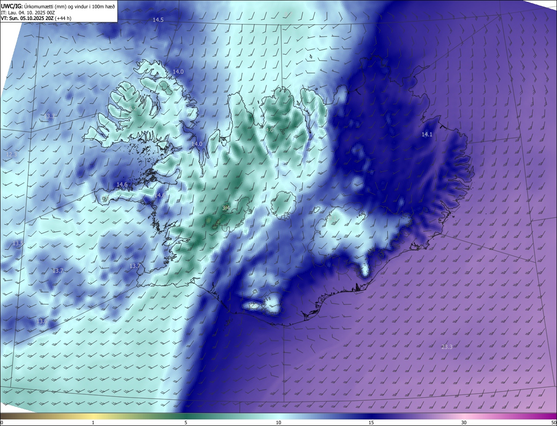This screenshot has width=557, height=426.
Task: Click the '10' tick on the color scale
Action: click(278, 423)
